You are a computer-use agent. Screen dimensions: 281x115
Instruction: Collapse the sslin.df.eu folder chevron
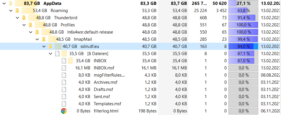point(44,46)
